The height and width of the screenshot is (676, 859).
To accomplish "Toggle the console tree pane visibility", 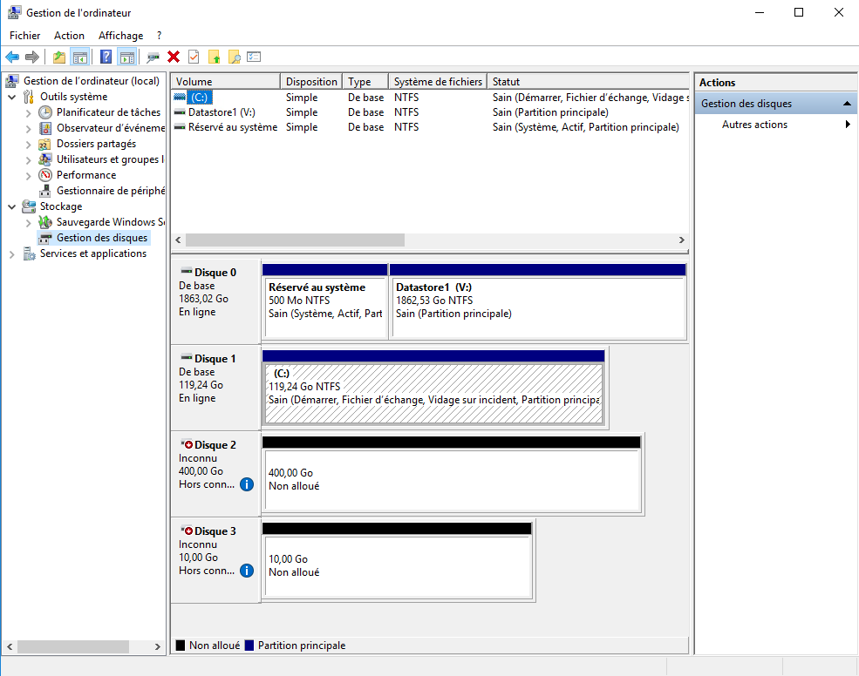I will [x=79, y=57].
